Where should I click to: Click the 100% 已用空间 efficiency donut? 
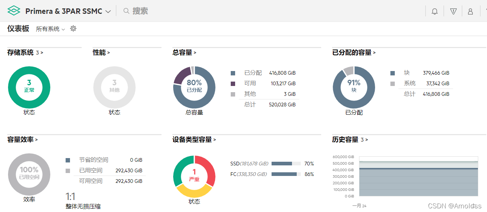click(x=29, y=174)
